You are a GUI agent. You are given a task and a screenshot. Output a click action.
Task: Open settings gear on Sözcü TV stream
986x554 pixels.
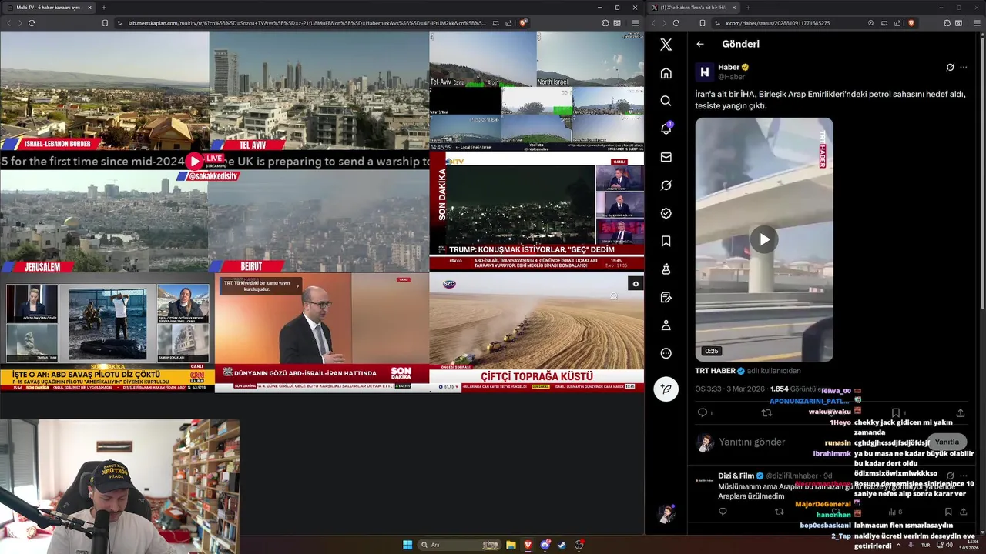[636, 284]
